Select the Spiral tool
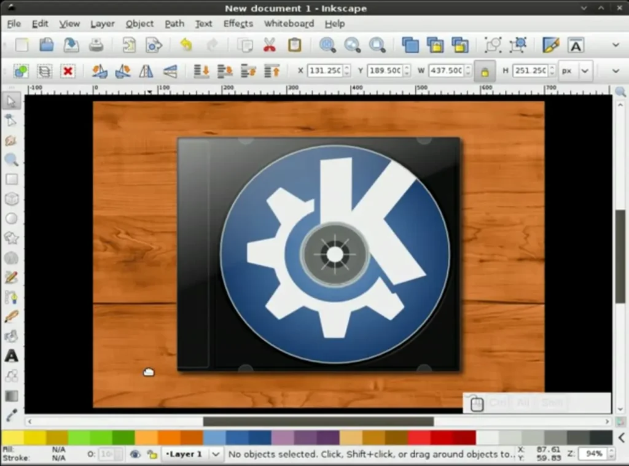This screenshot has width=629, height=466. (x=11, y=258)
